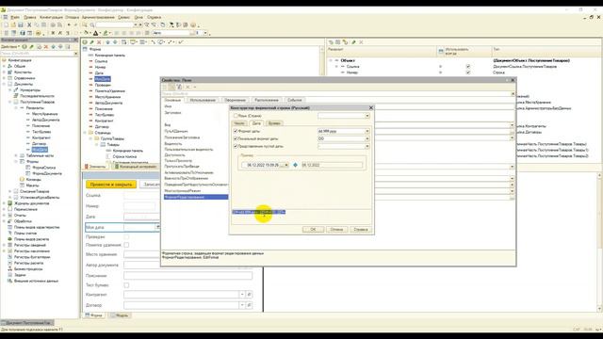Expand the Общие tree node
This screenshot has height=339, width=603.
click(4, 66)
